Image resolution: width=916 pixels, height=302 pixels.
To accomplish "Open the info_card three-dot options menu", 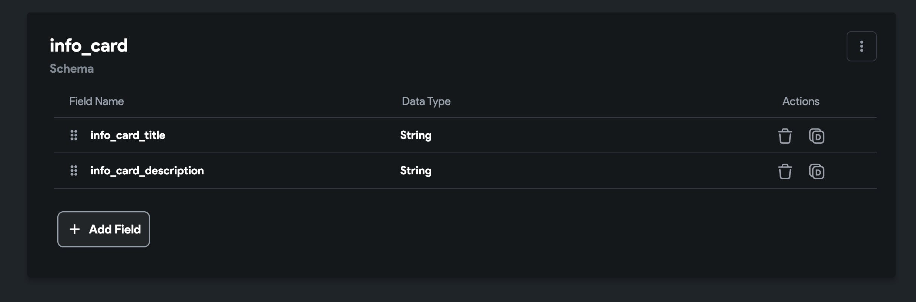I will [x=861, y=46].
